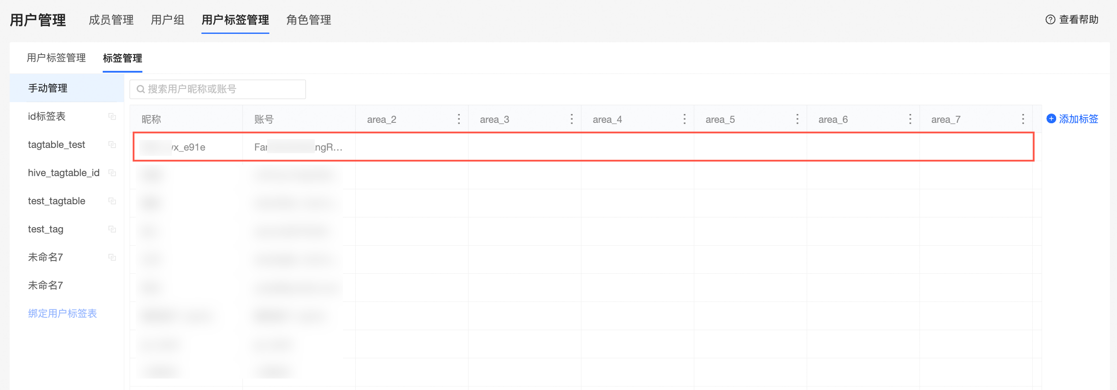Select the highlighted user row ending x_e91e
This screenshot has width=1117, height=390.
[583, 147]
